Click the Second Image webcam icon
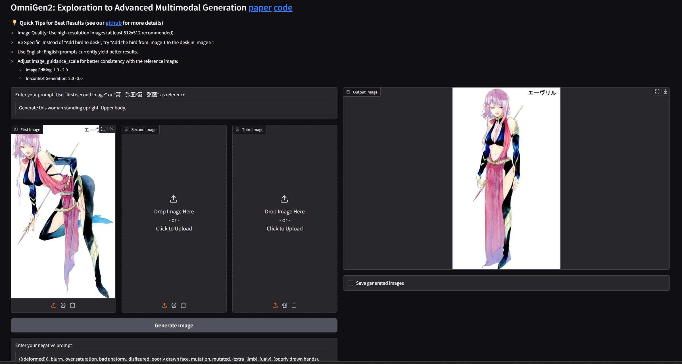Screen dimensions: 682x364 174,305
